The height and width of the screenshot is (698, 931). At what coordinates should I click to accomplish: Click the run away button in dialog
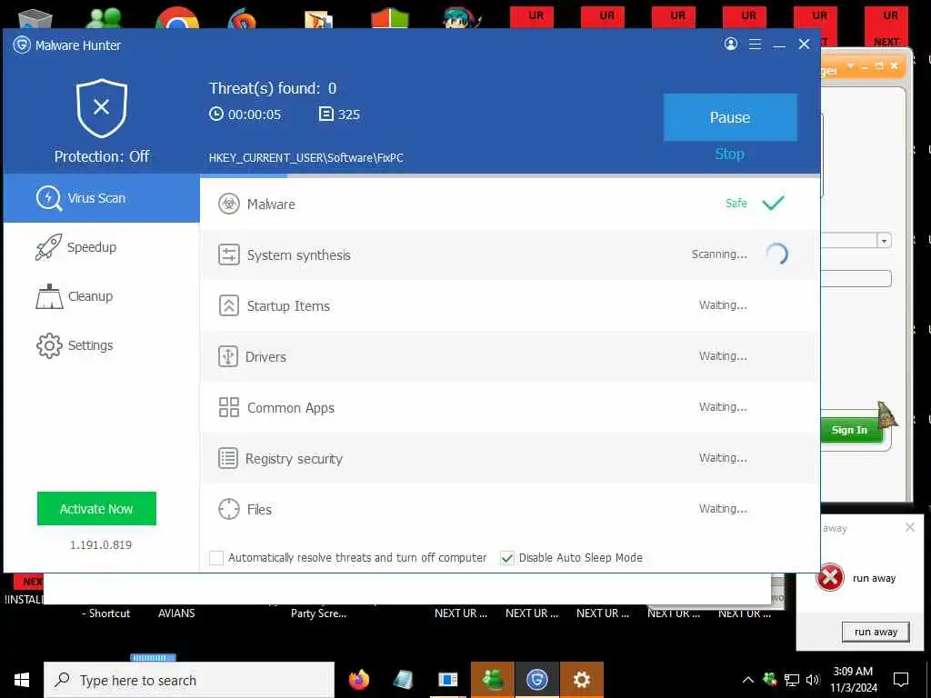point(876,632)
